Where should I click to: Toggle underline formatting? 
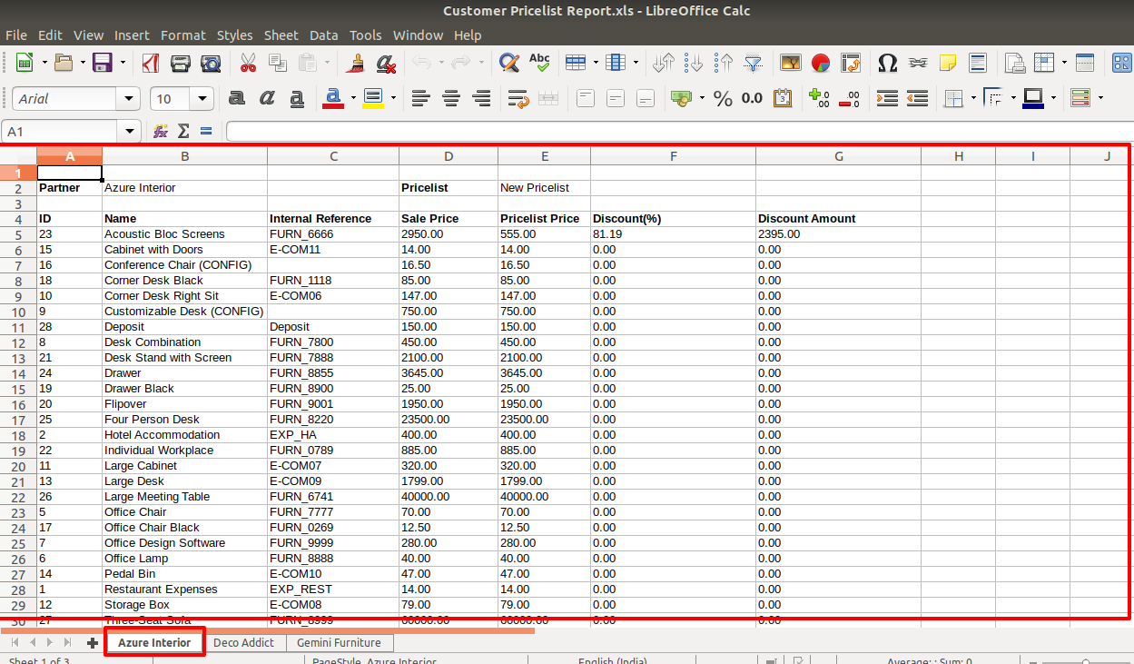tap(297, 98)
